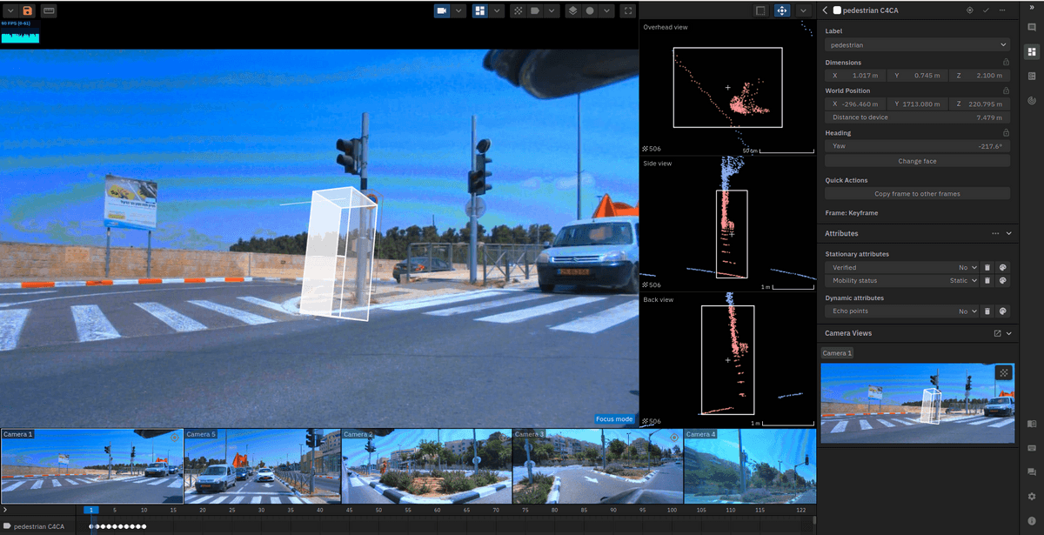Collapse the Attributes section
Screen dimensions: 1044x535
click(x=1009, y=234)
